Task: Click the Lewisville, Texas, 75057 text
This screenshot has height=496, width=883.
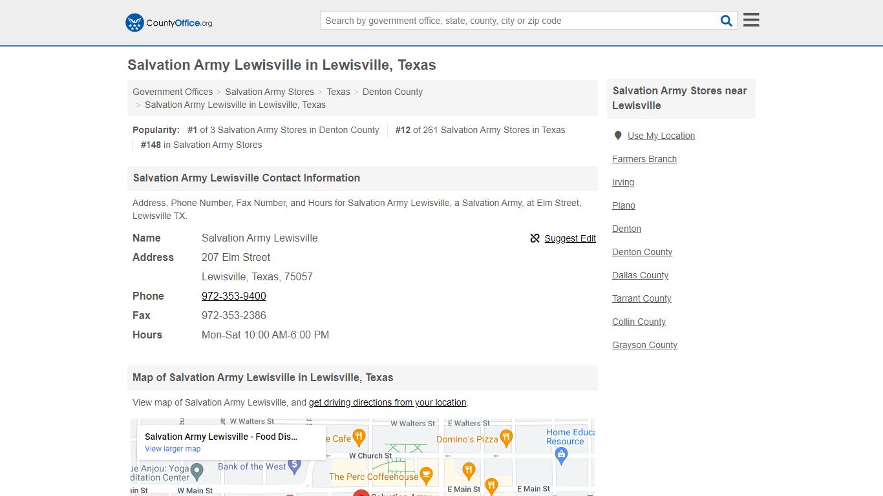Action: coord(257,276)
